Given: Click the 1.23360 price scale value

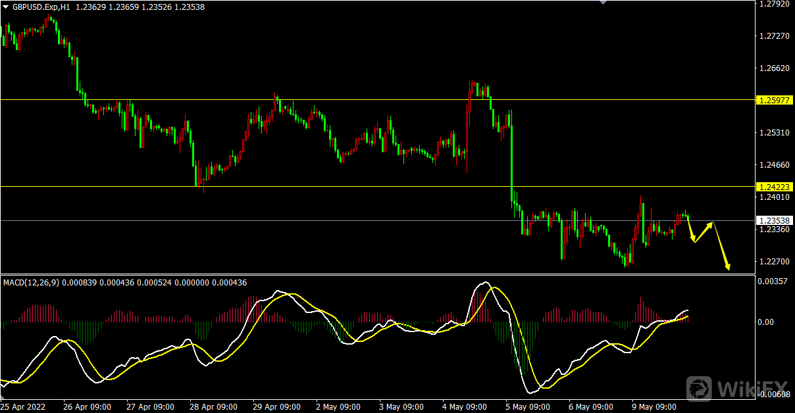Looking at the screenshot, I should point(774,230).
